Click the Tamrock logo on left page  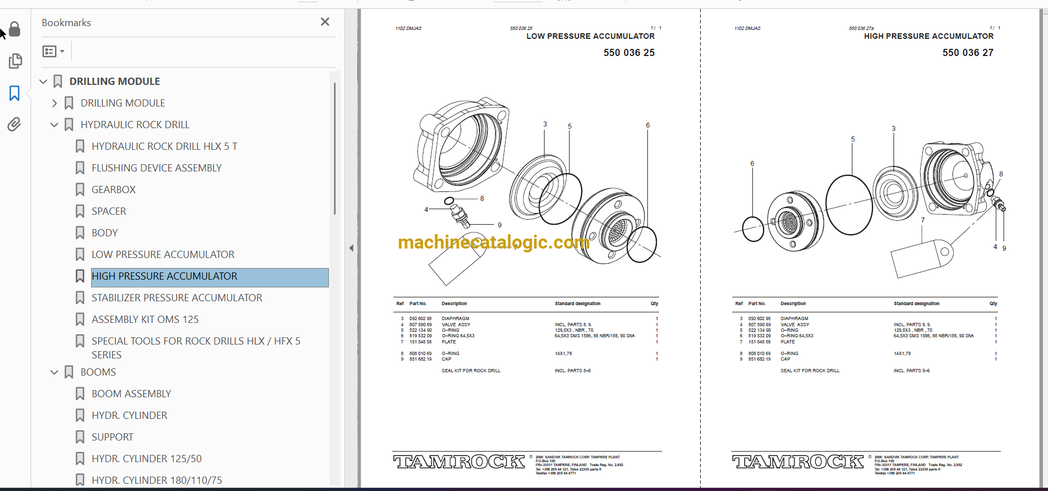click(x=459, y=462)
